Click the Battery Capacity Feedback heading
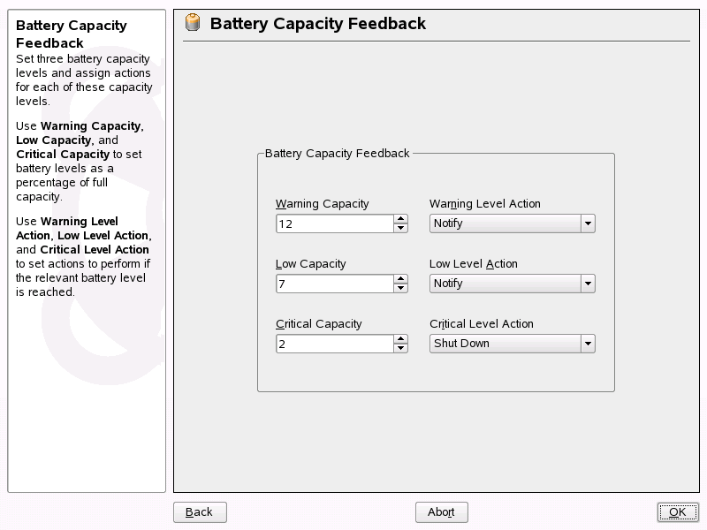 click(318, 24)
